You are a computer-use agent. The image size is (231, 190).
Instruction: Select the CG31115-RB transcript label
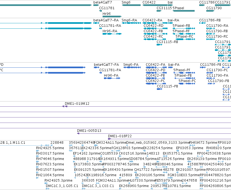tap(167, 42)
